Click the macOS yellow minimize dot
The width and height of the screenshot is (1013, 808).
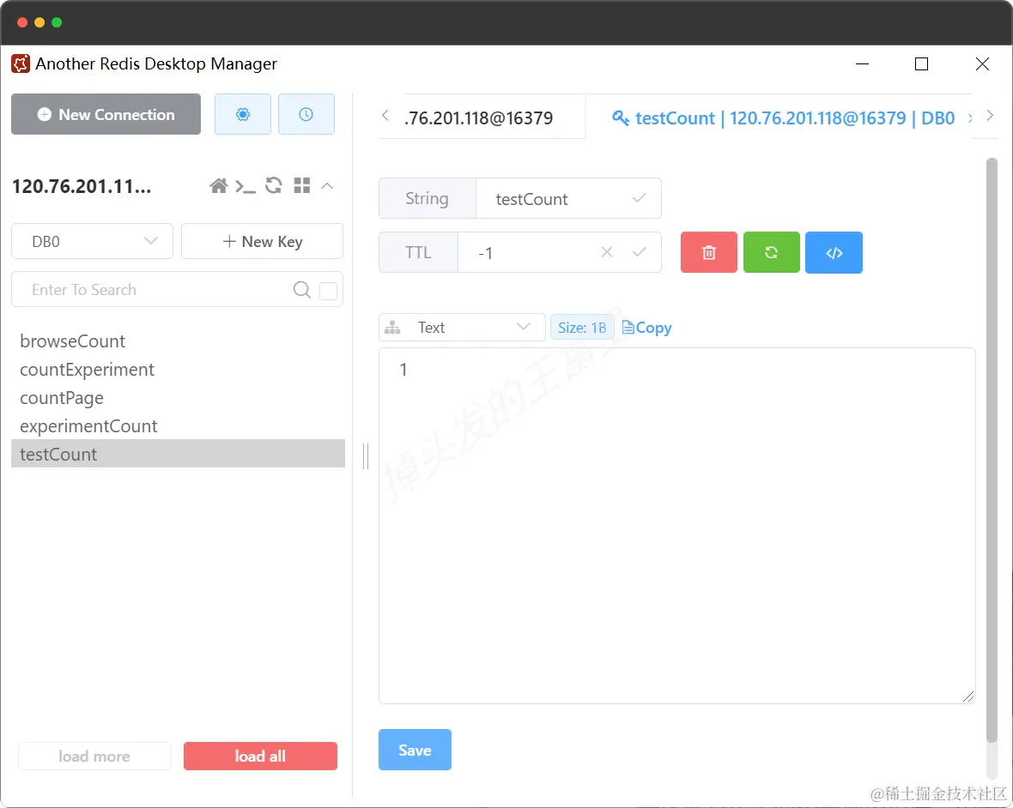39,22
